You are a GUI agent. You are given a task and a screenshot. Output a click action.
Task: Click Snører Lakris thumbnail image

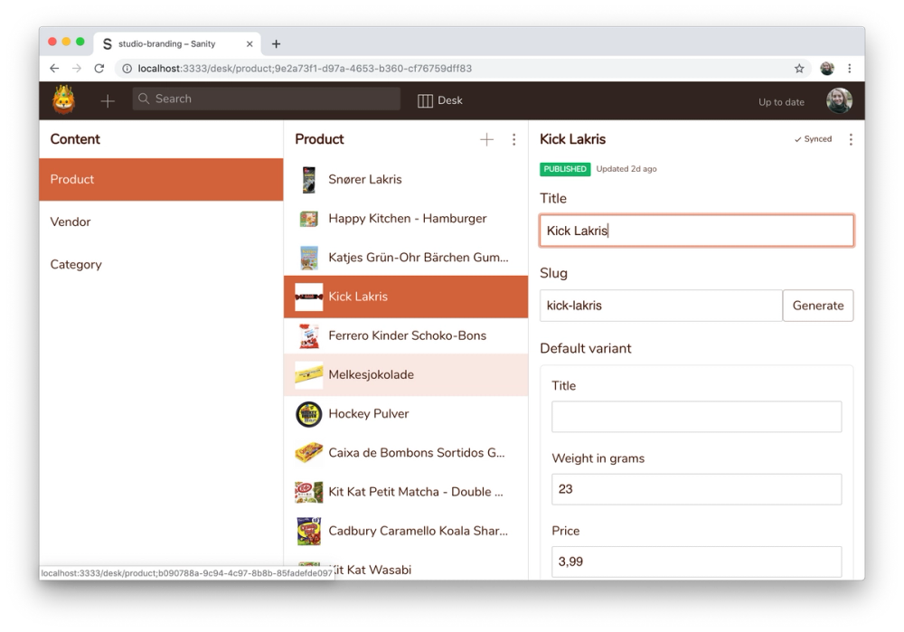pyautogui.click(x=309, y=179)
